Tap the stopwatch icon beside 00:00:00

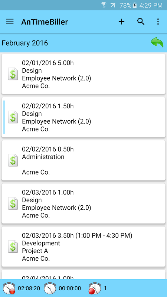coord(50,288)
